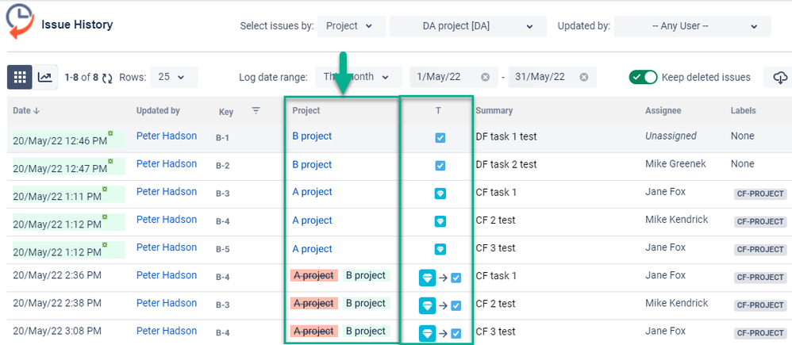The height and width of the screenshot is (345, 792).
Task: Click the 1-8 of 8 results counter
Action: tap(81, 77)
